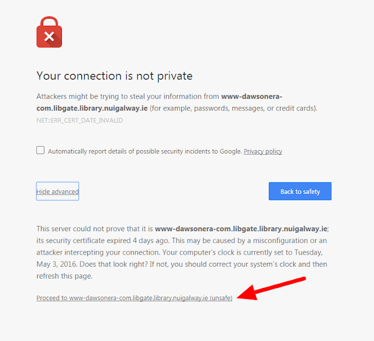Click the NET::ERR_CERT_DATE_INVALID error code
The image size is (374, 341).
(79, 120)
